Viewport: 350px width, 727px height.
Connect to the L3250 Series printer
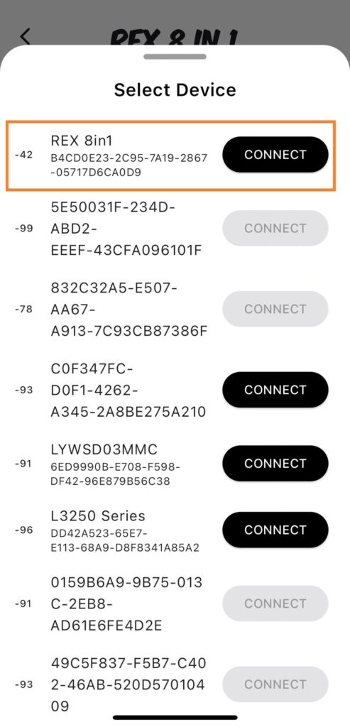tap(275, 530)
